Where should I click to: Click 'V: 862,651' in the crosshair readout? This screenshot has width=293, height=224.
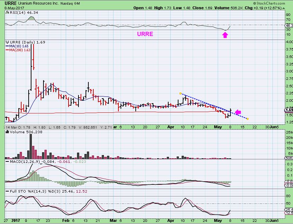tap(88, 128)
